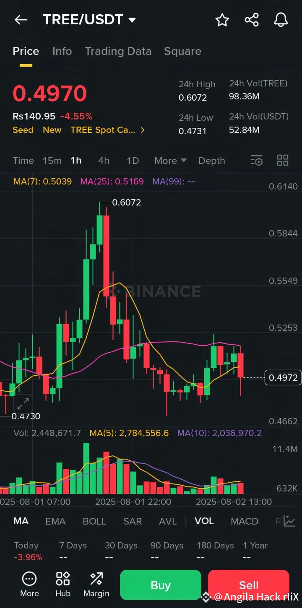Viewport: 302px width, 608px height.
Task: Switch to the Info tab
Action: [62, 51]
